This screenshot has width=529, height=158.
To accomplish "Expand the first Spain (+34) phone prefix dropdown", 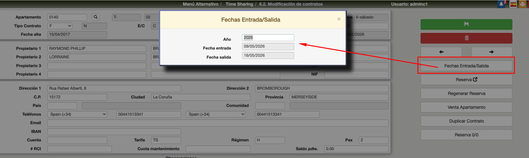I will point(77,114).
